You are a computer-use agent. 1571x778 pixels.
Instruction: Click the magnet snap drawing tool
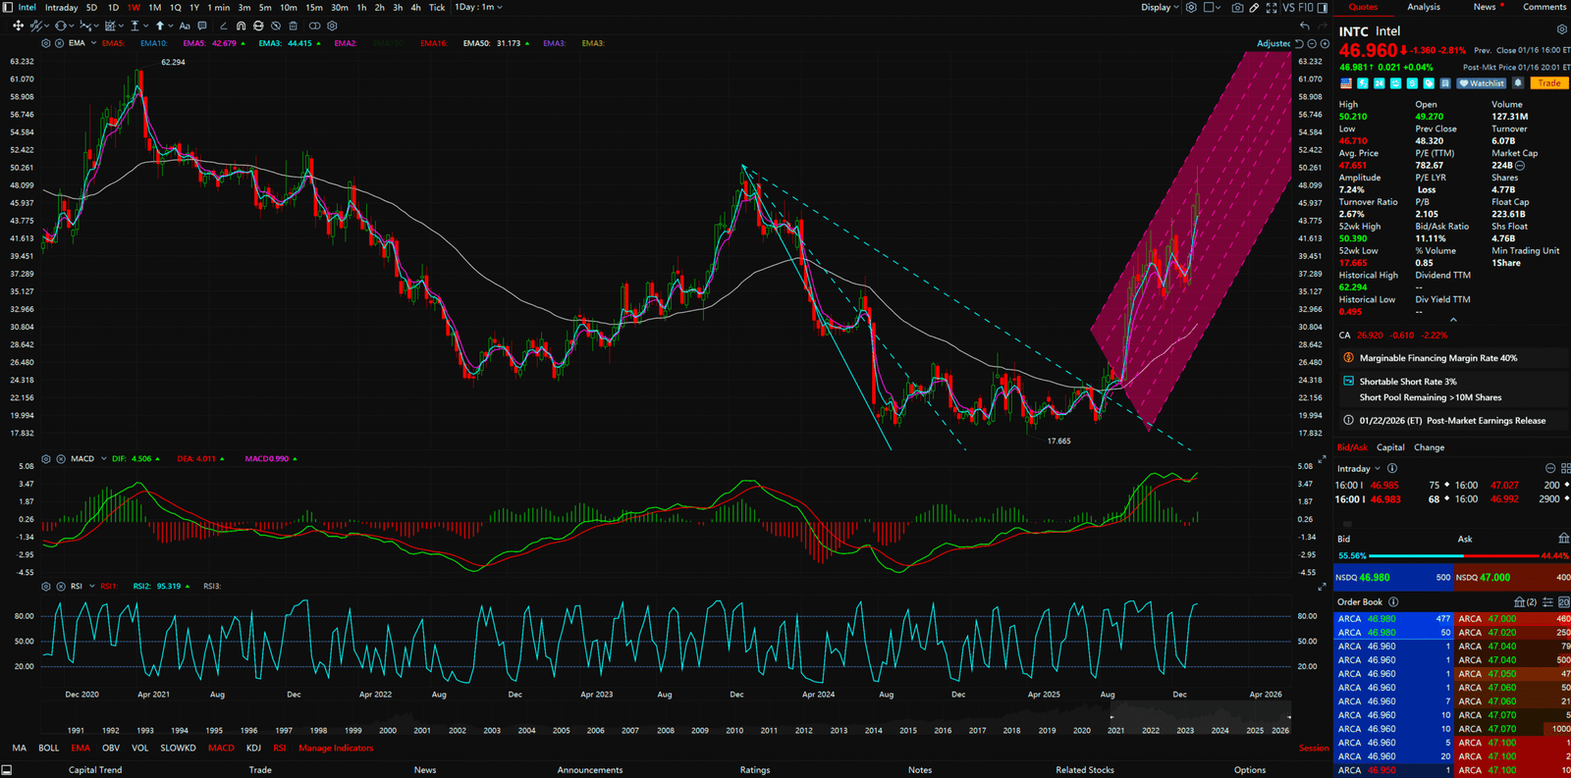point(241,26)
